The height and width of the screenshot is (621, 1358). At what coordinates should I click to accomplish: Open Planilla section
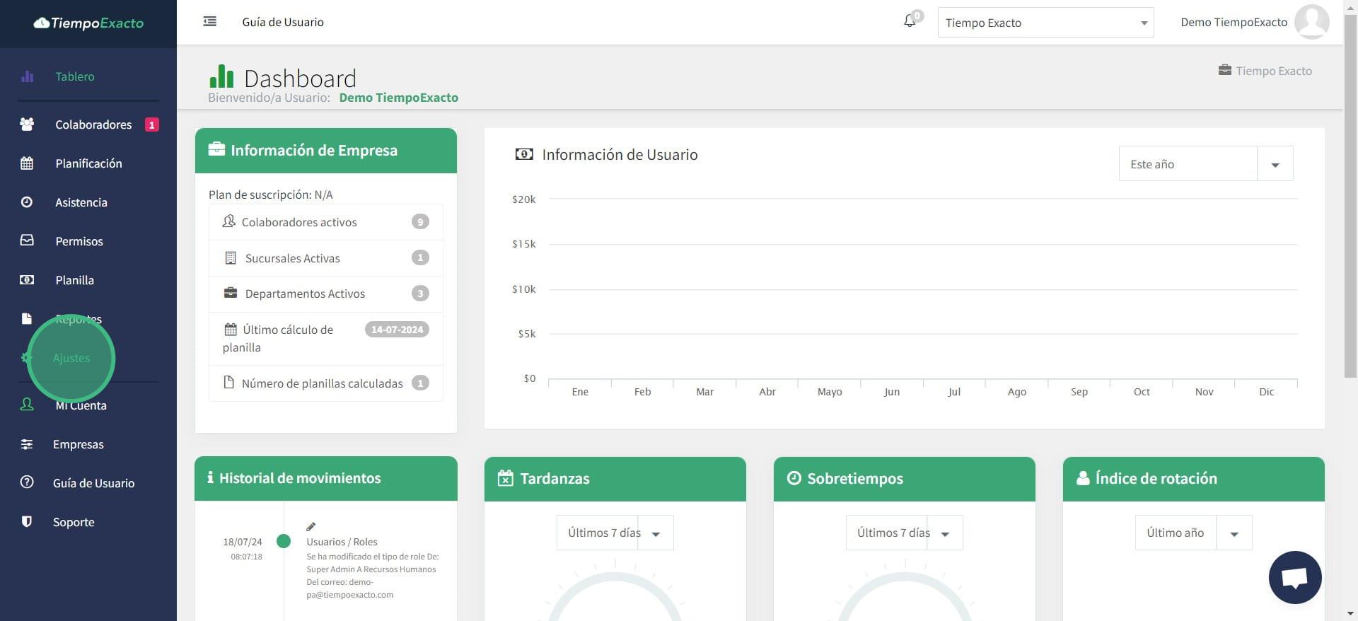click(x=74, y=280)
